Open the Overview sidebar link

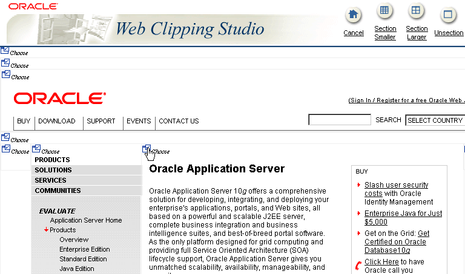click(74, 240)
